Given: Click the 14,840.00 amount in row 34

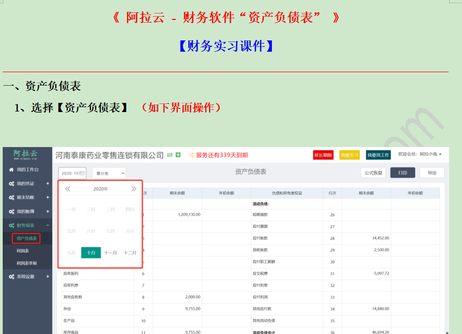Looking at the screenshot, I should [380, 309].
